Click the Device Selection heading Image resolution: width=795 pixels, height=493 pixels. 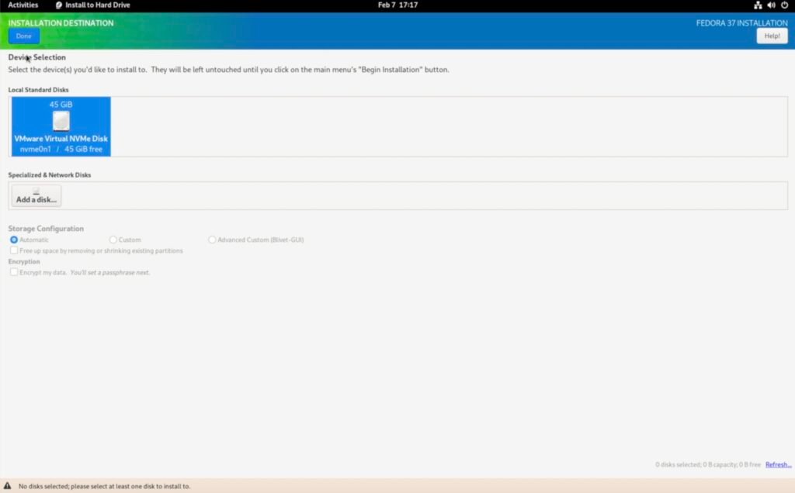point(37,57)
